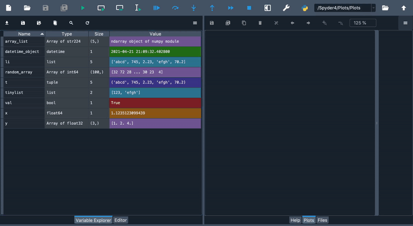Switch to the Help tab
Viewport: 413px width, 226px height.
tap(295, 220)
